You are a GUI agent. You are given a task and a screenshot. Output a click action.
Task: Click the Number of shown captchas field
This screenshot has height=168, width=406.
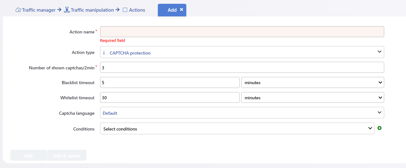coord(242,67)
